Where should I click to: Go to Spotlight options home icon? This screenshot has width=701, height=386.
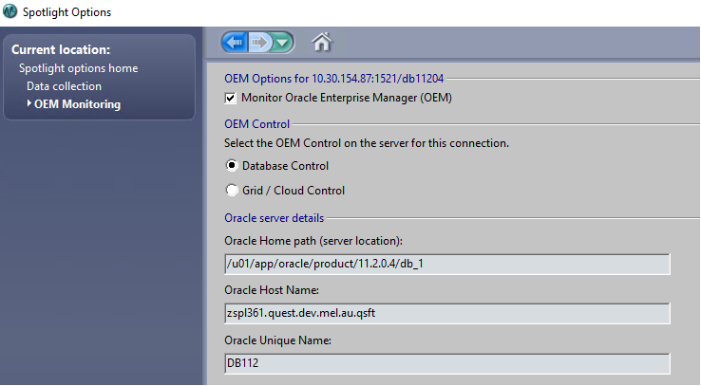point(322,43)
